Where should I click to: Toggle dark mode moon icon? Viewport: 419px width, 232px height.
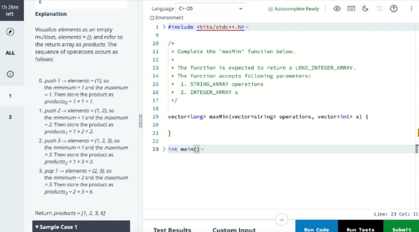pos(365,8)
